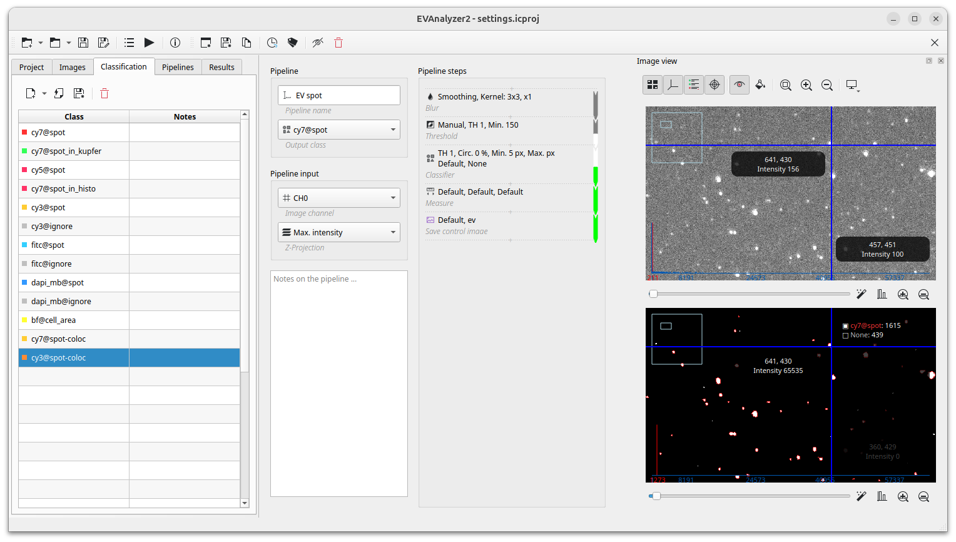Open the new project dropdown arrow
This screenshot has width=956, height=542.
tap(41, 43)
